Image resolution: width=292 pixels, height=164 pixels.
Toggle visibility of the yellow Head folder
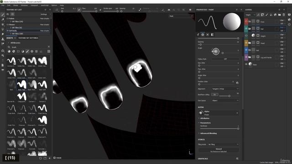coord(246,43)
